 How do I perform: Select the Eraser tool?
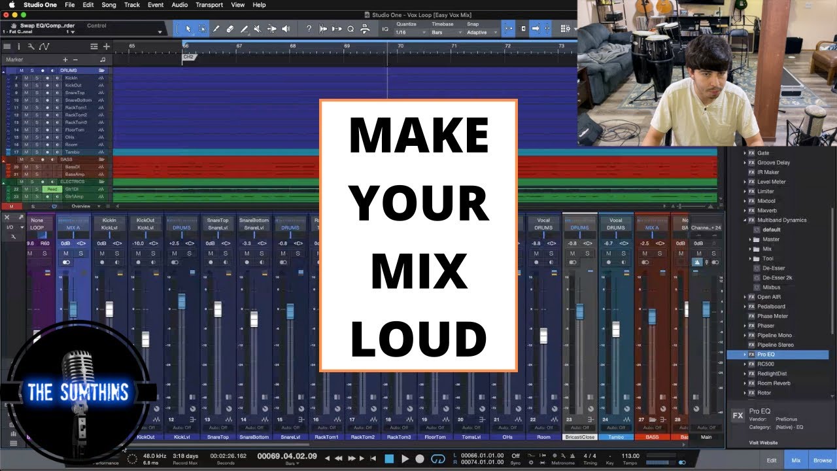click(x=230, y=29)
